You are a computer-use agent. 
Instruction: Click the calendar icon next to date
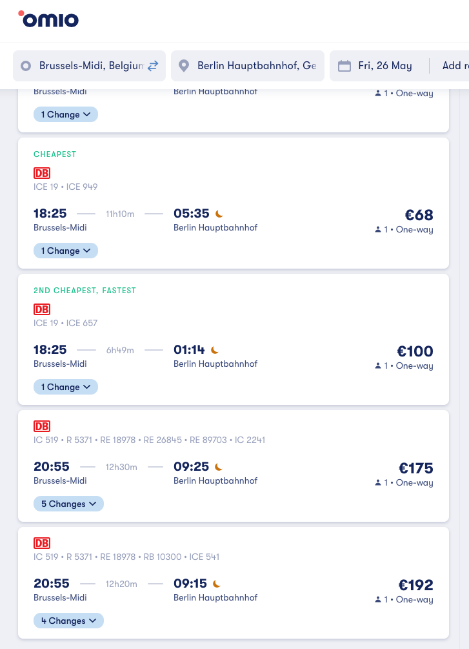tap(344, 66)
